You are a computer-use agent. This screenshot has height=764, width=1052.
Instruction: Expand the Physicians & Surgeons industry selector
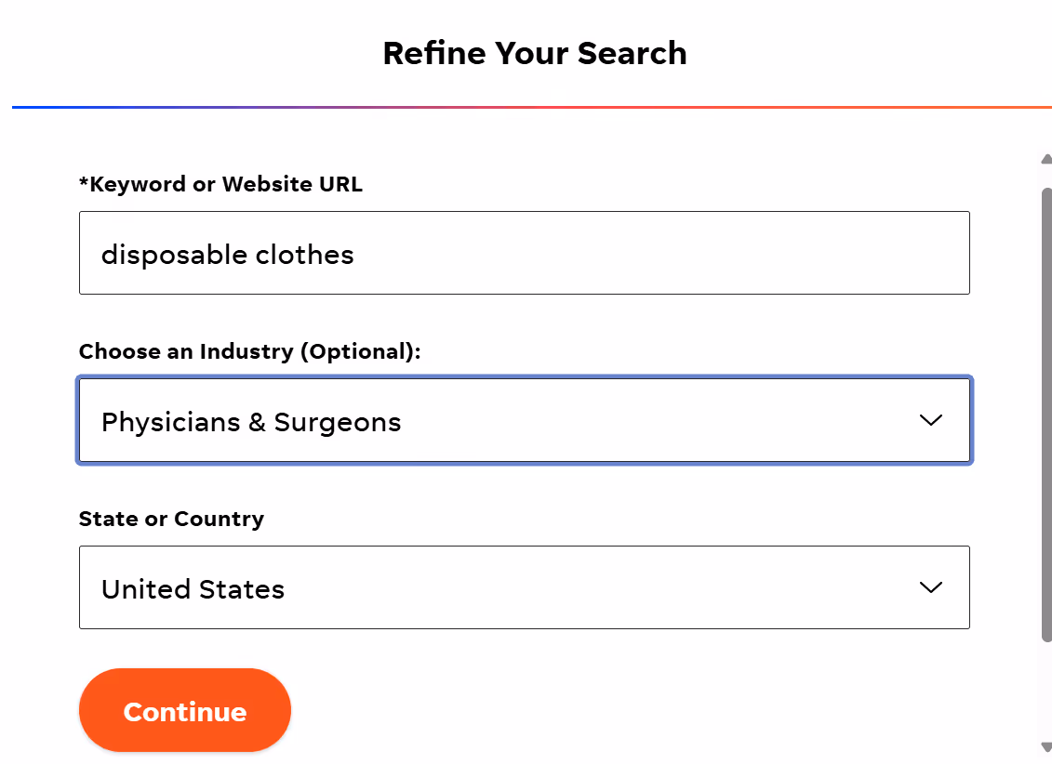(525, 420)
